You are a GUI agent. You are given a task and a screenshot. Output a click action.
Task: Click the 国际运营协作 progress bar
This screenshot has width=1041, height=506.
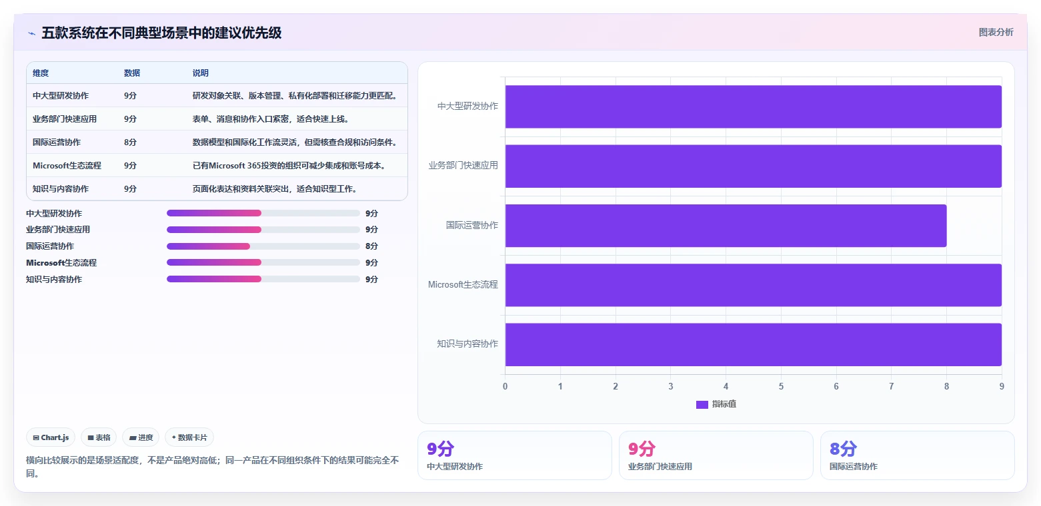263,246
